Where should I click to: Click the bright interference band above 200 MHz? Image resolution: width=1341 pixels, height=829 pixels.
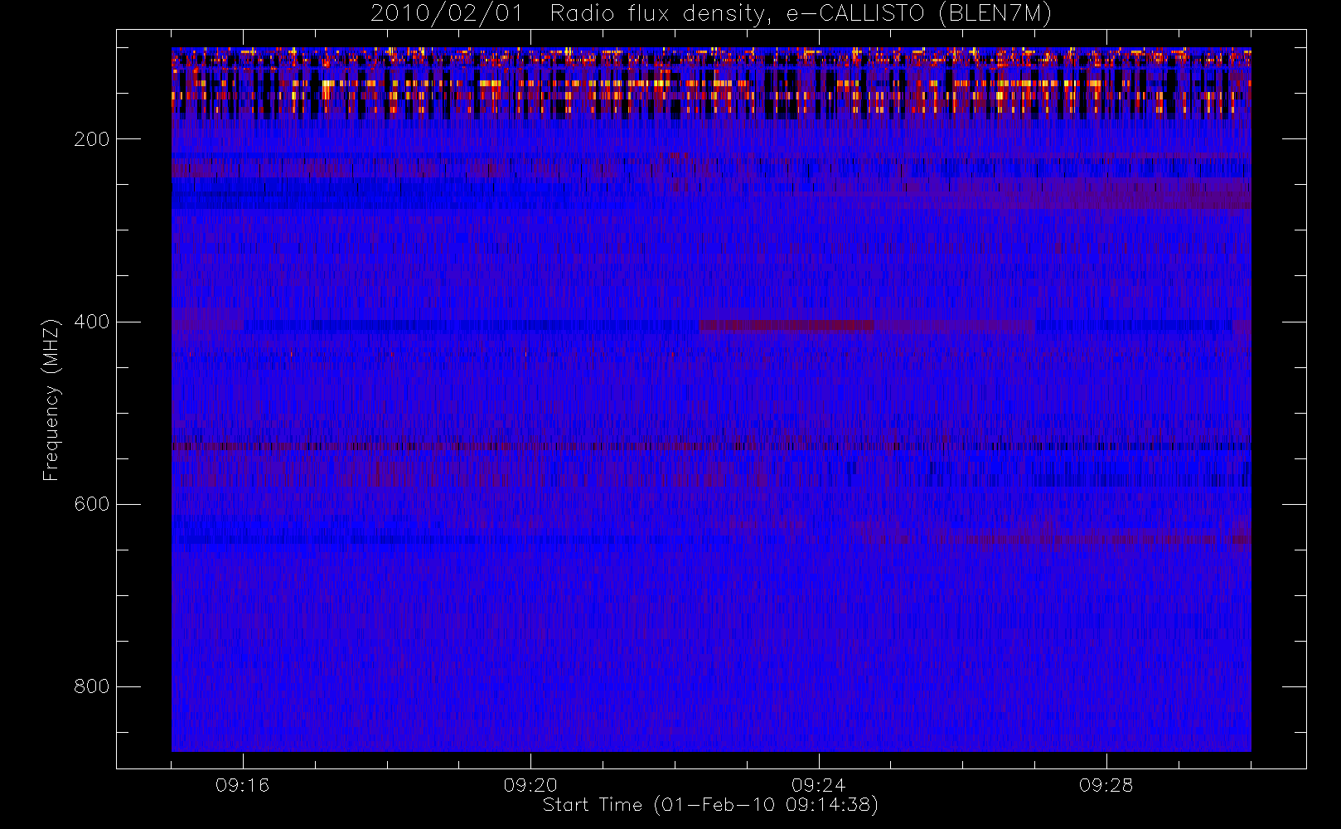[711, 84]
